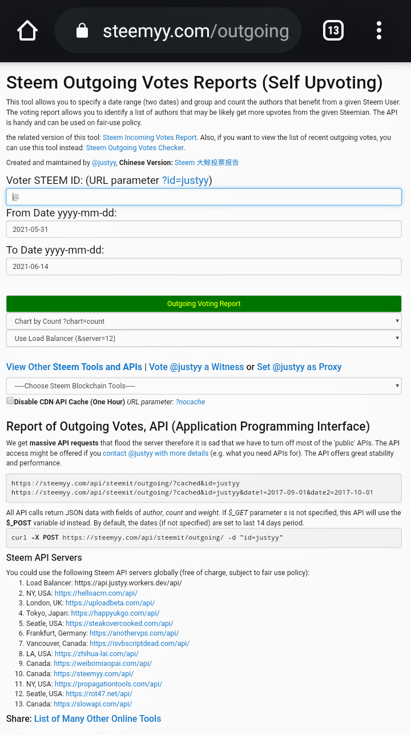Open View Other Steem Tools and APIs
Screen dimensions: 411x735
[74, 367]
